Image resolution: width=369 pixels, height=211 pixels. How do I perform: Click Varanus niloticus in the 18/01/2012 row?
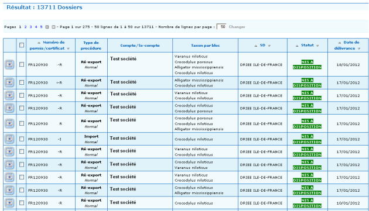pos(191,56)
